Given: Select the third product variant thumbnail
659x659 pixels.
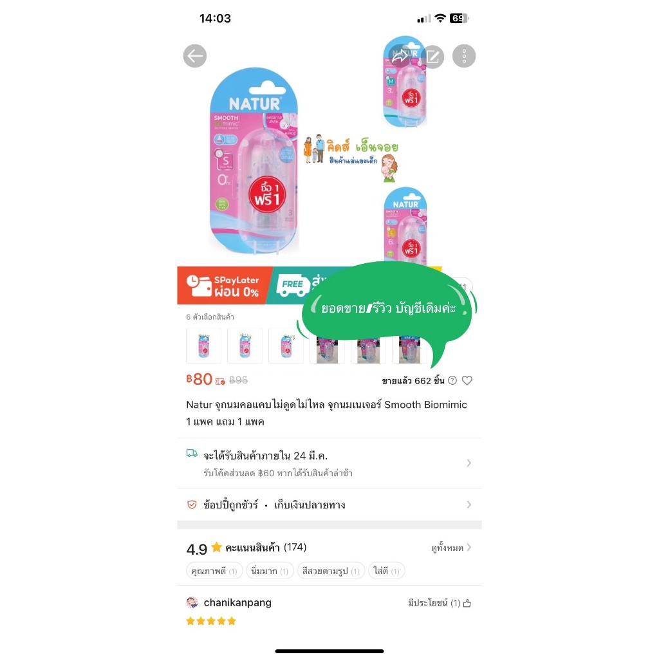Looking at the screenshot, I should click(286, 346).
